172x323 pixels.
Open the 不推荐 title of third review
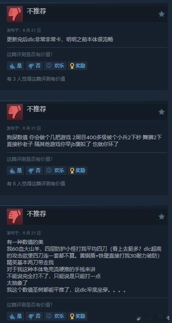tap(36, 213)
